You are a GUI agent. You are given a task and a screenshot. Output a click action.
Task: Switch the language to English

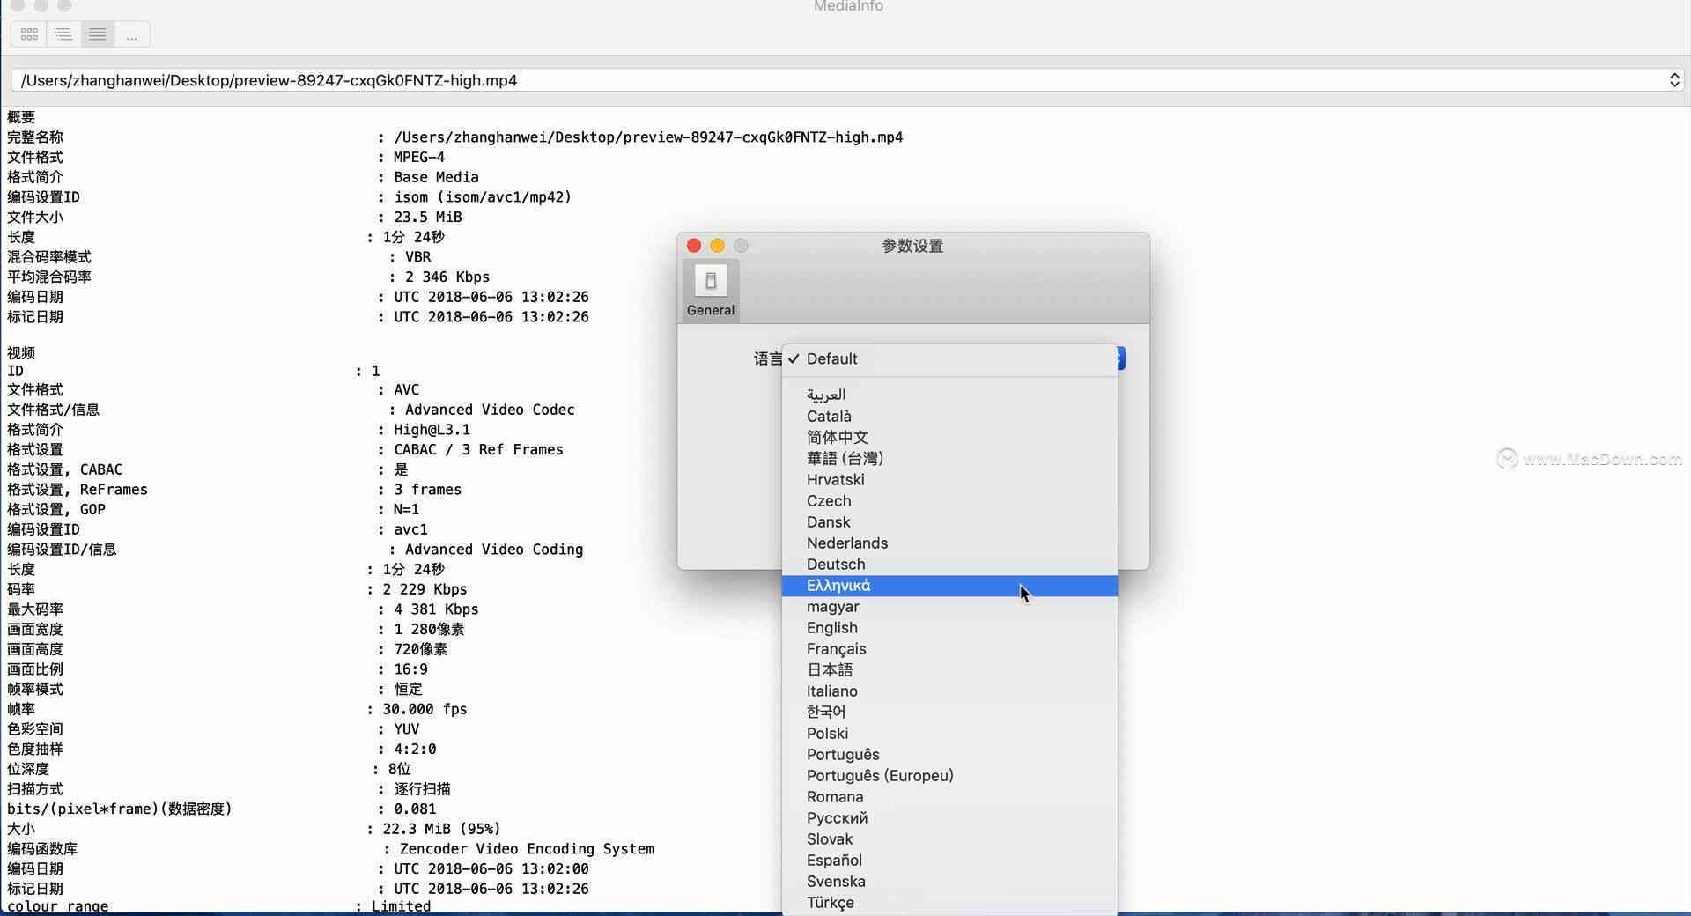(949, 627)
